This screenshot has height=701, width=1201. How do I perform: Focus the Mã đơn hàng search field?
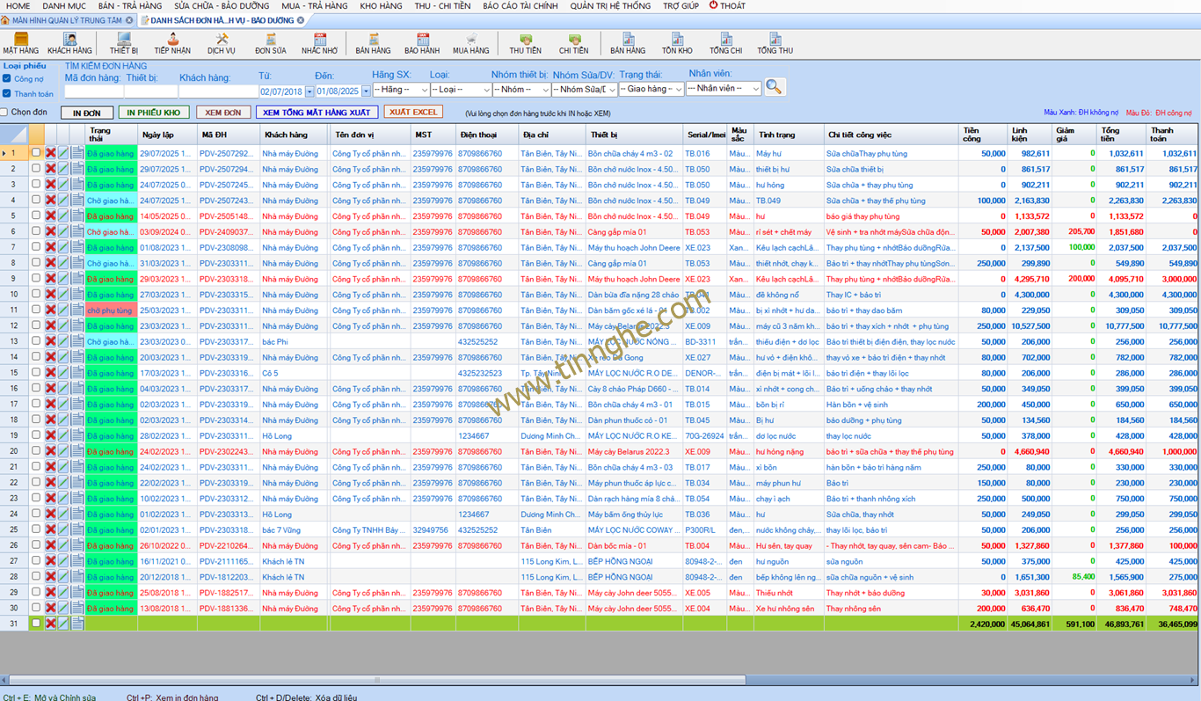coord(94,91)
